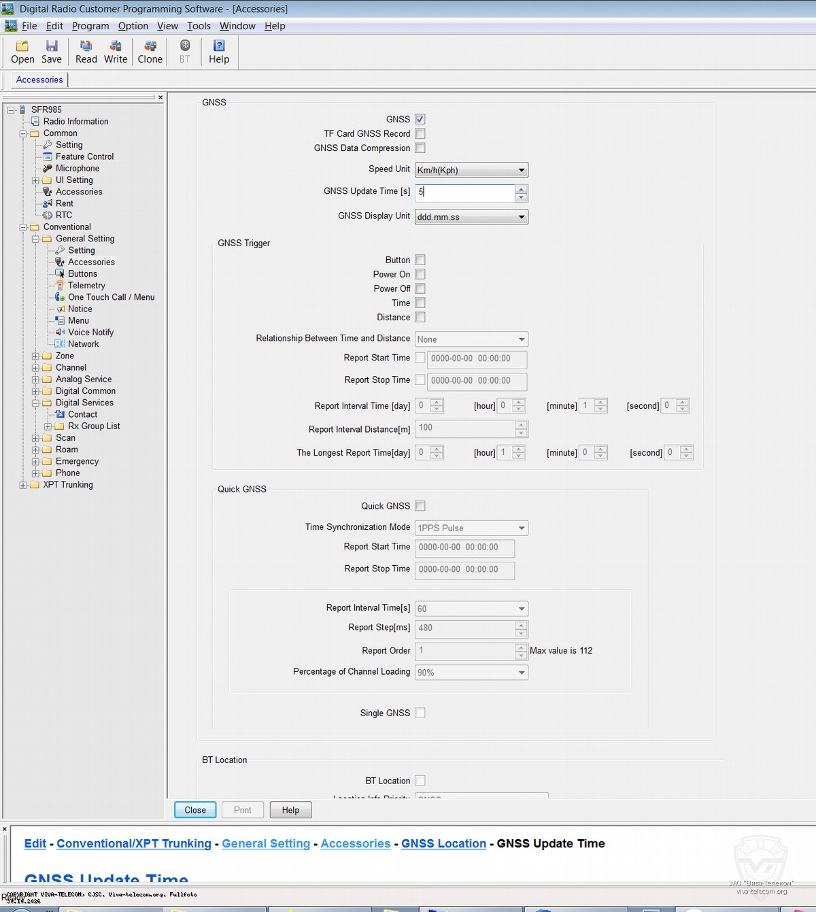Expand the XPT Trunking node
816x912 pixels.
point(23,486)
